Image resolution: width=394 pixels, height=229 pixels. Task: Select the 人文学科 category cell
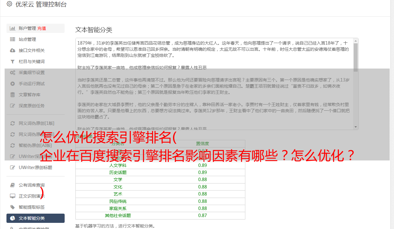point(118,165)
